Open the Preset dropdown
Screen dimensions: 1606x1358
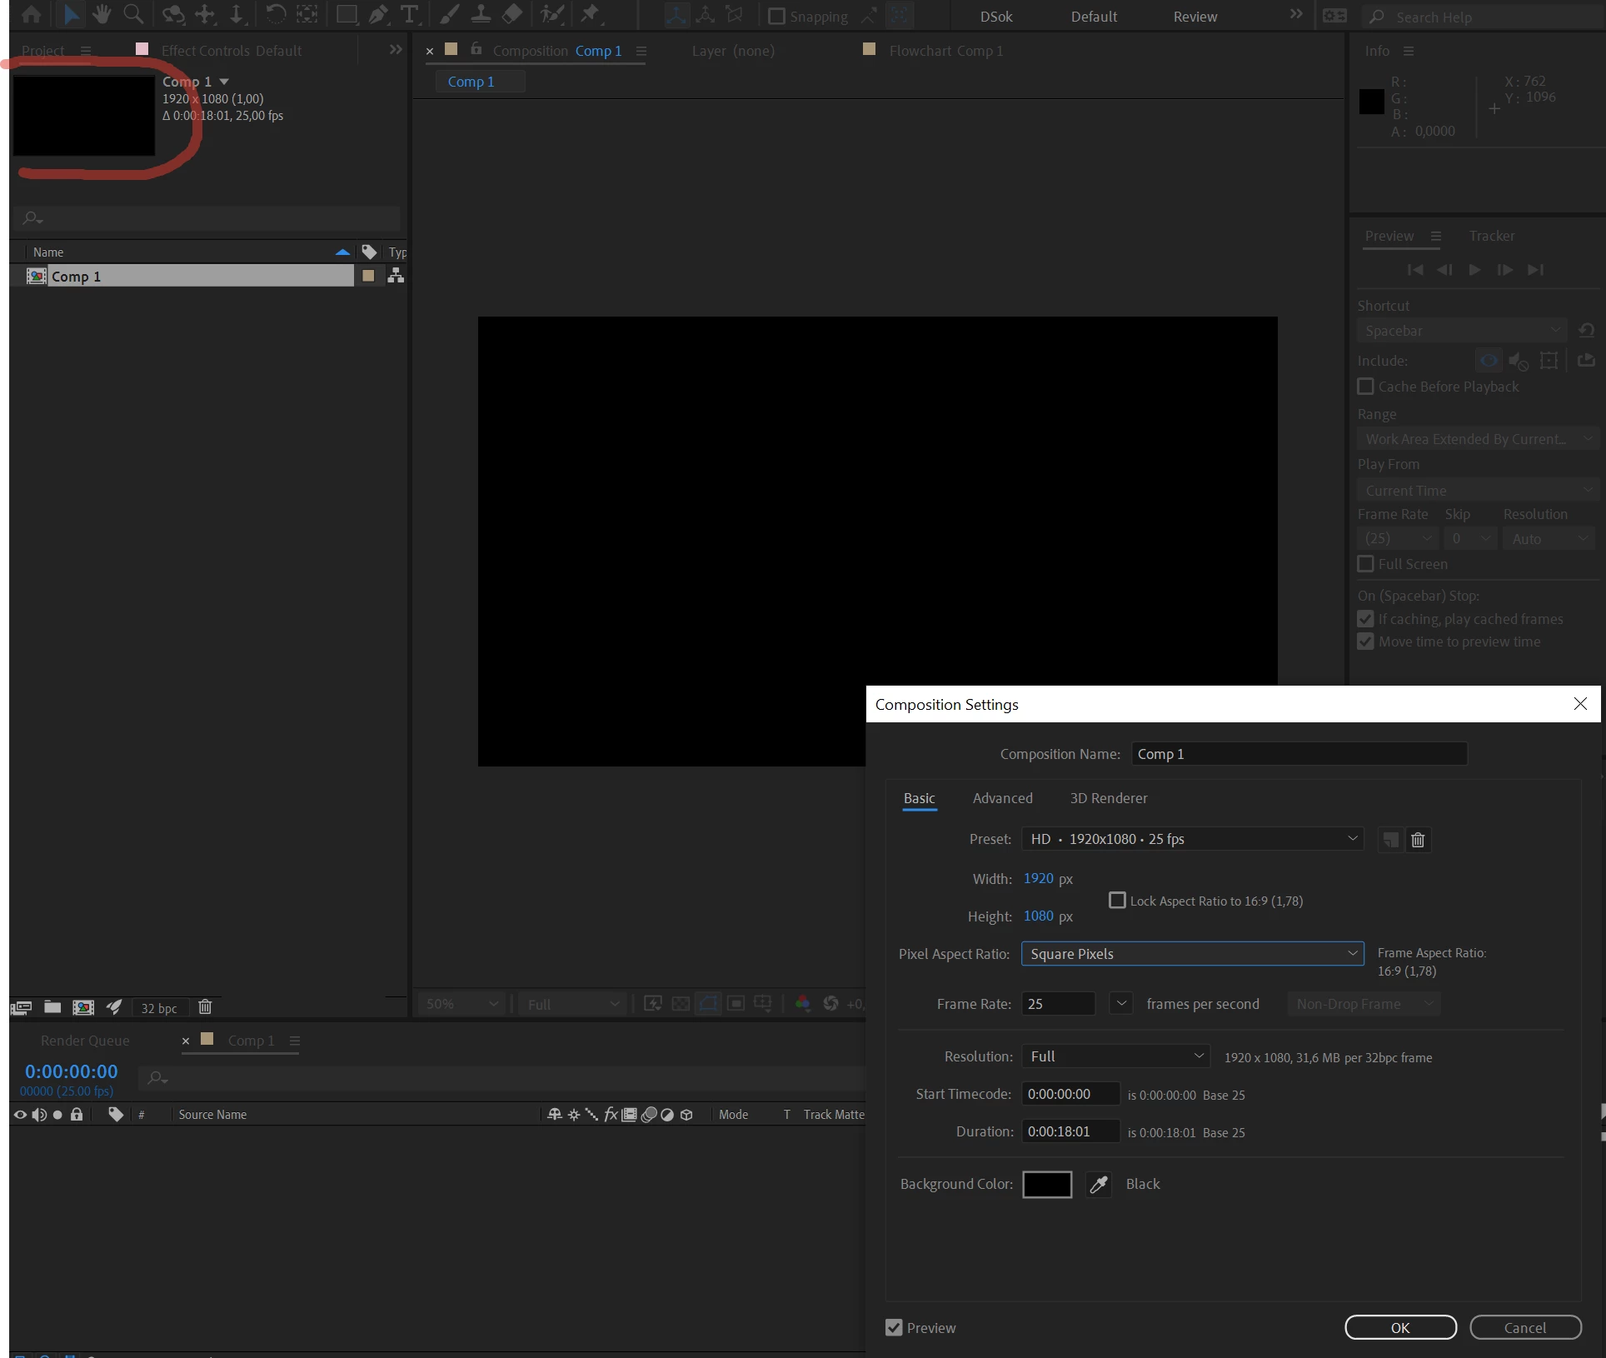(x=1192, y=839)
